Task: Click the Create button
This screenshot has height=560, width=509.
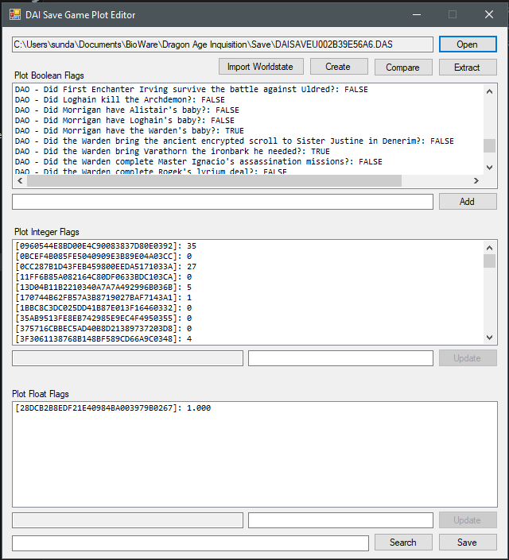Action: click(337, 68)
